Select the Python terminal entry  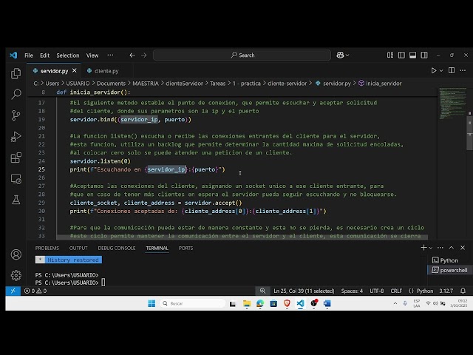pyautogui.click(x=449, y=260)
